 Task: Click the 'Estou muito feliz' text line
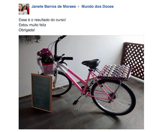coord(32,25)
